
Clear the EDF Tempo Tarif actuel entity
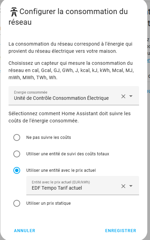pos(123,186)
